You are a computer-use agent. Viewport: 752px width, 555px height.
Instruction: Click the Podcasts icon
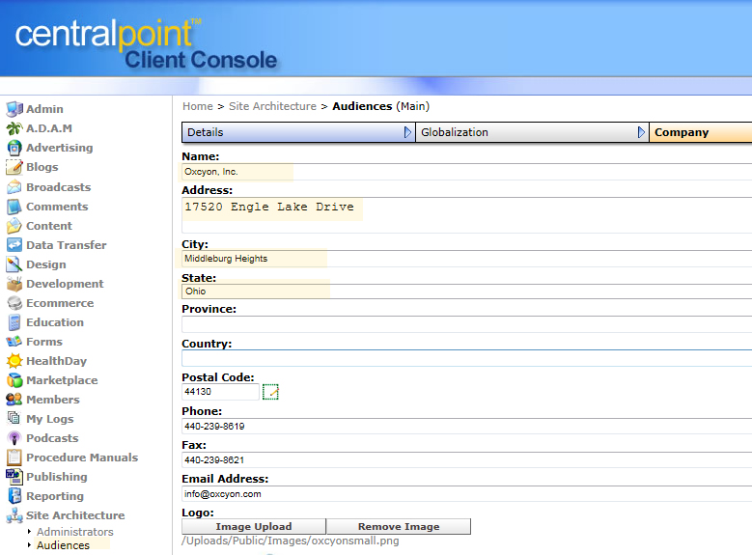[x=14, y=438]
